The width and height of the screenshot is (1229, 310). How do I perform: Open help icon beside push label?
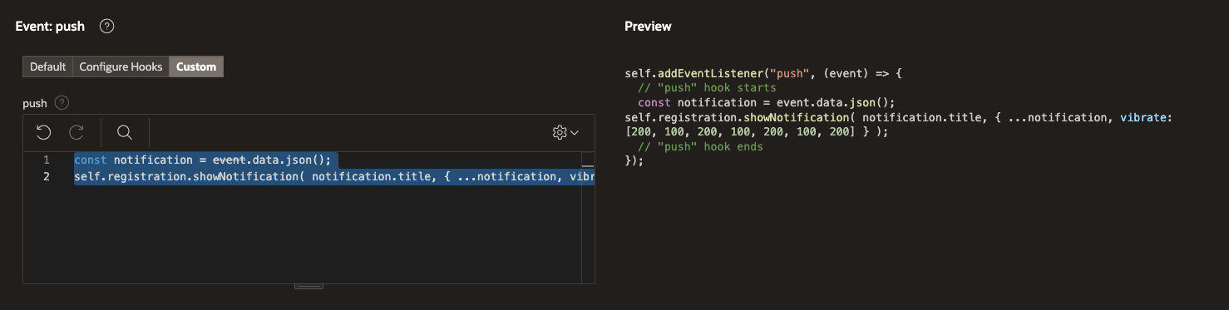(62, 103)
